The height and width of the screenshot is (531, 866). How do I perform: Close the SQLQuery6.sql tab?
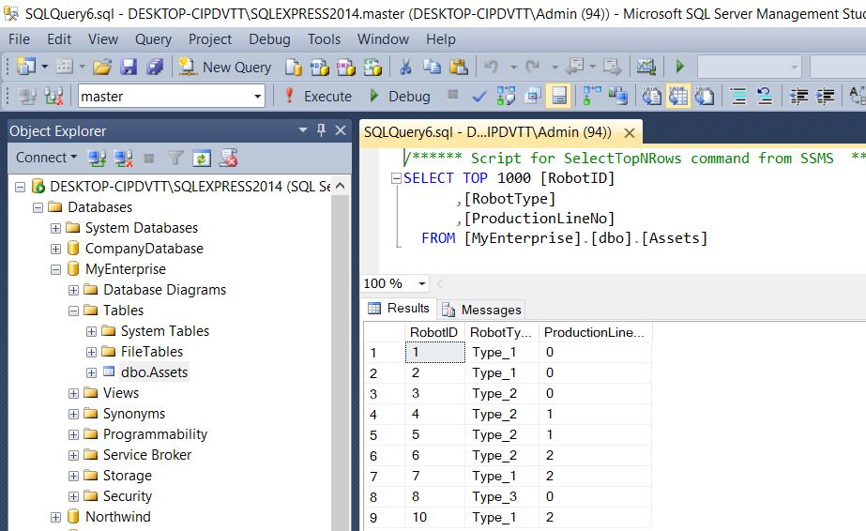tap(629, 132)
